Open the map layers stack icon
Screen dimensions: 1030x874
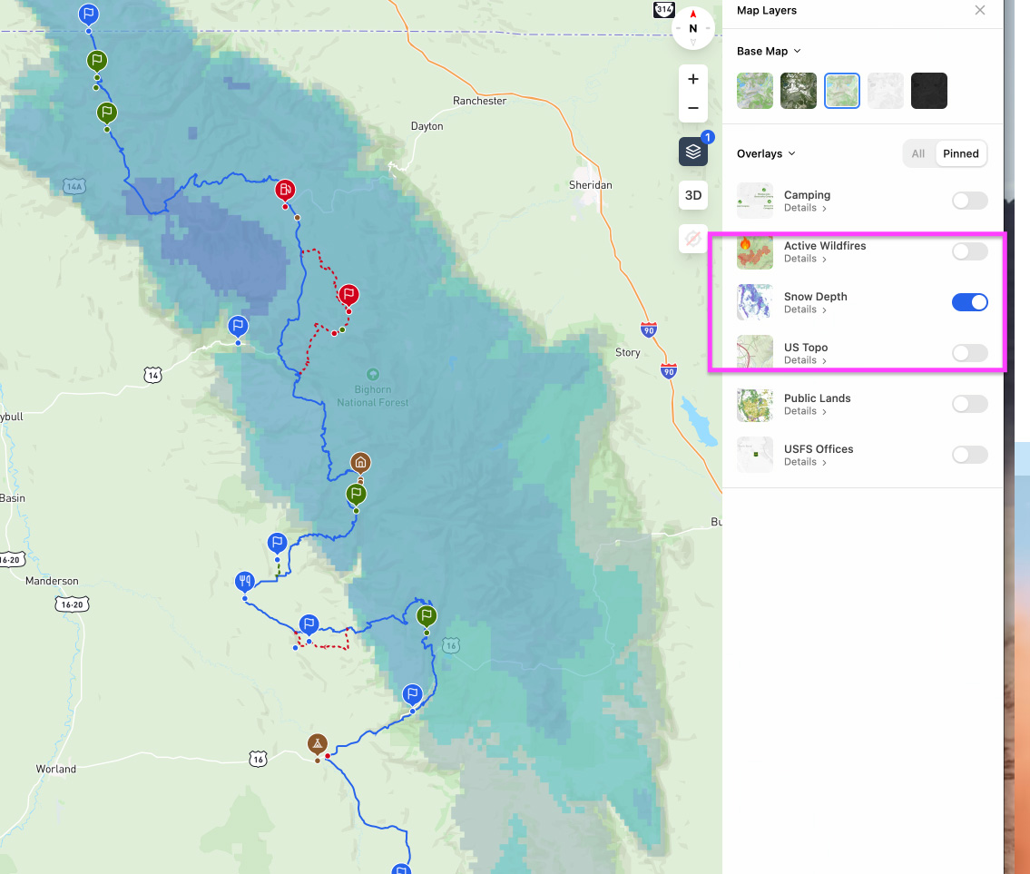tap(693, 152)
